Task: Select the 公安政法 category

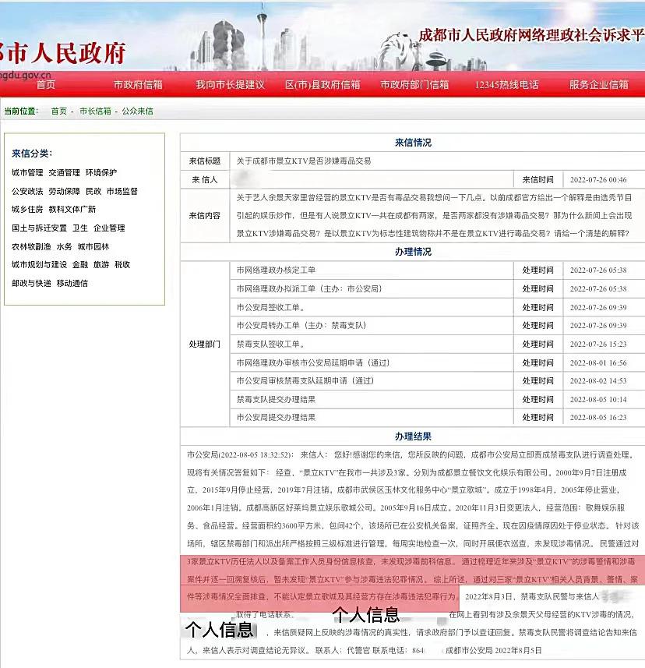Action: pyautogui.click(x=27, y=191)
